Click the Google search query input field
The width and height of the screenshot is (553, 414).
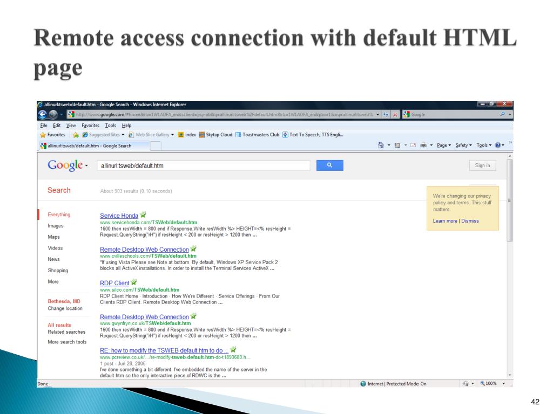[x=204, y=165]
